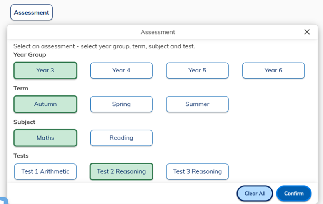The image size is (323, 204).
Task: Toggle Test 2 Reasoning selection
Action: click(x=121, y=172)
